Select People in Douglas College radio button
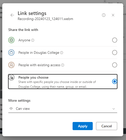This screenshot has height=140, width=126. pos(115,52)
